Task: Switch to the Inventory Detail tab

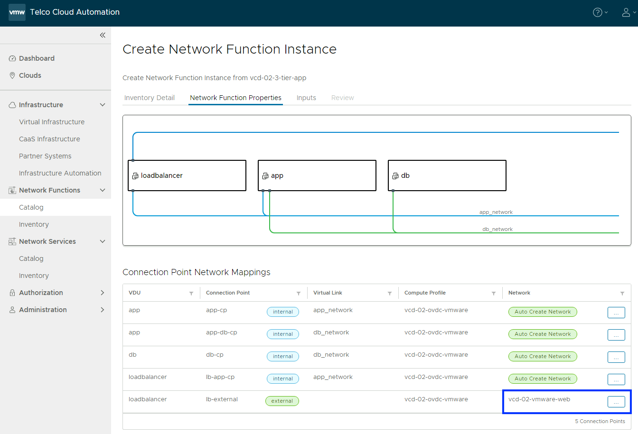Action: 150,98
